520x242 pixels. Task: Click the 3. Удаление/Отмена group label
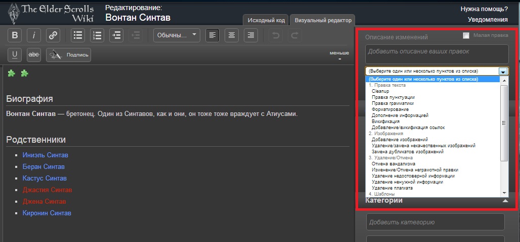[x=391, y=158]
